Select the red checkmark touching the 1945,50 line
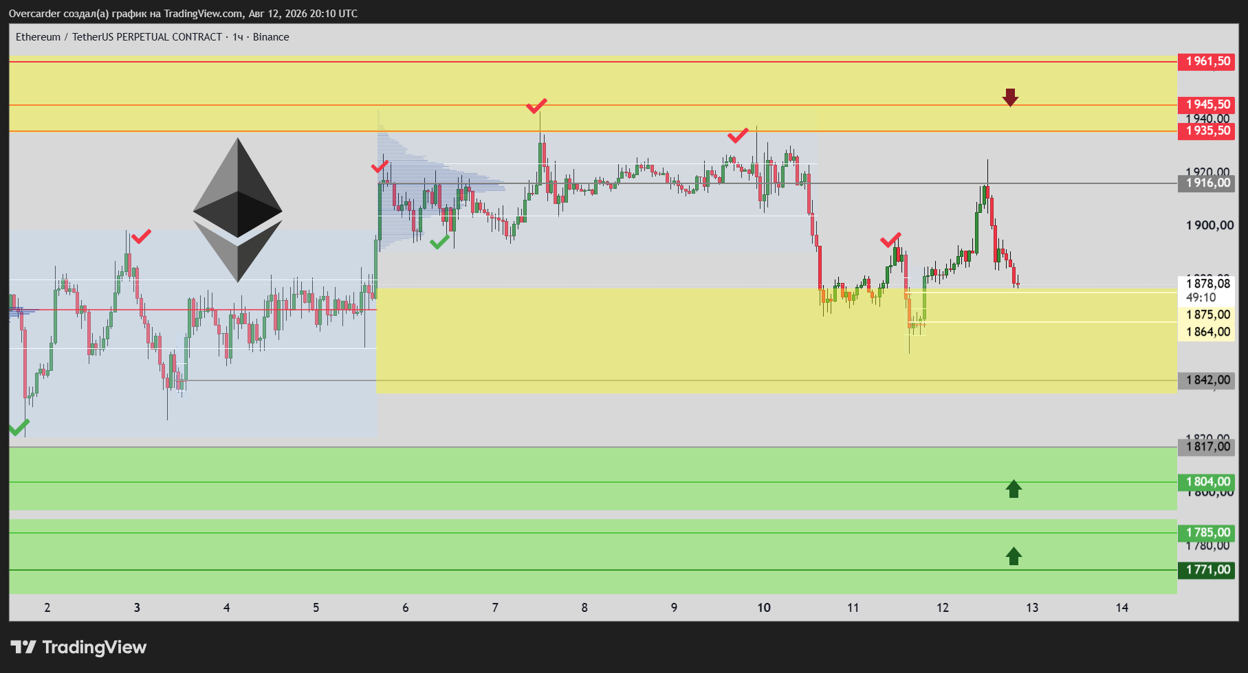Viewport: 1248px width, 673px height. tap(536, 106)
